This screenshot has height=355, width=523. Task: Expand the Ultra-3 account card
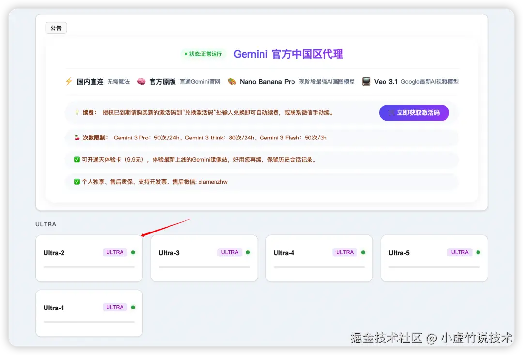204,258
